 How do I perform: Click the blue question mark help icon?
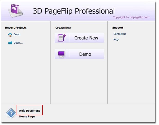pyautogui.click(x=11, y=113)
